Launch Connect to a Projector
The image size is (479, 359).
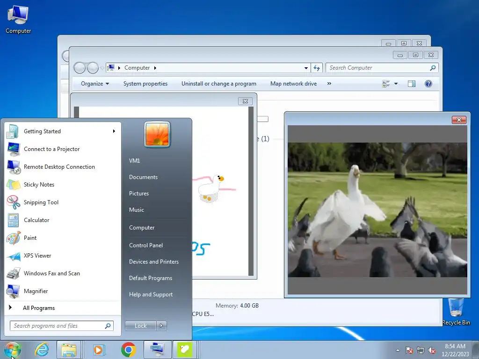coord(63,149)
